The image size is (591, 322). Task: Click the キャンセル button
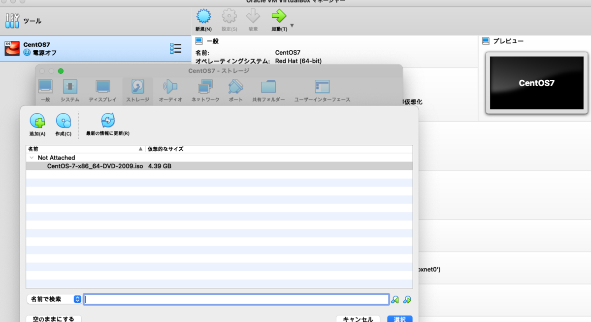(358, 319)
